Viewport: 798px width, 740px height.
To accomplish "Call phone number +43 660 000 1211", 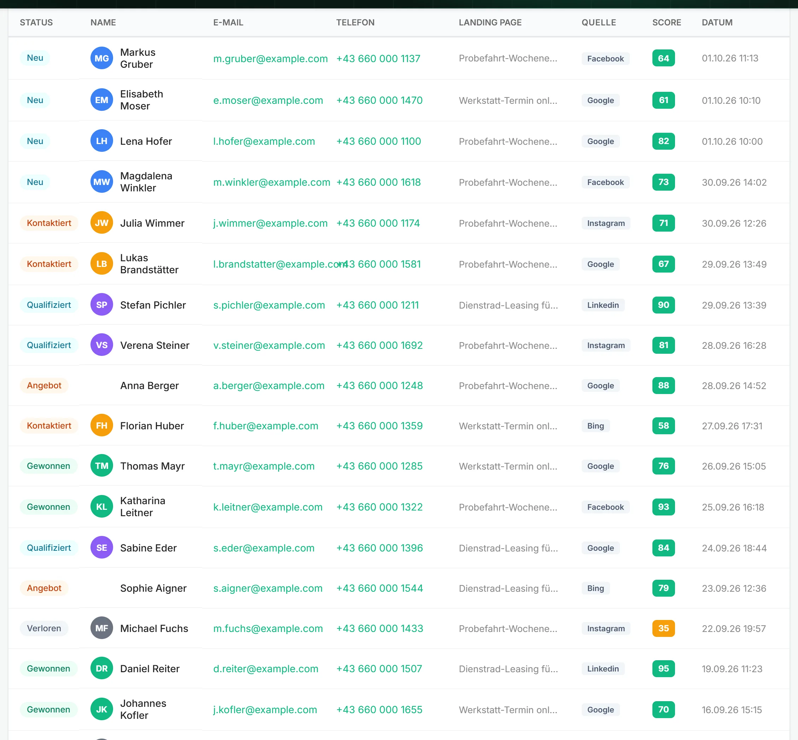I will [377, 305].
